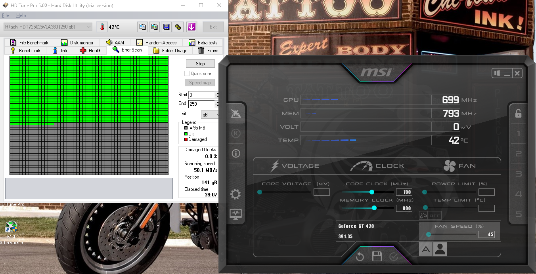Viewport: 536px width, 274px height.
Task: Open HD Tune options wrench icon
Action: (x=178, y=27)
